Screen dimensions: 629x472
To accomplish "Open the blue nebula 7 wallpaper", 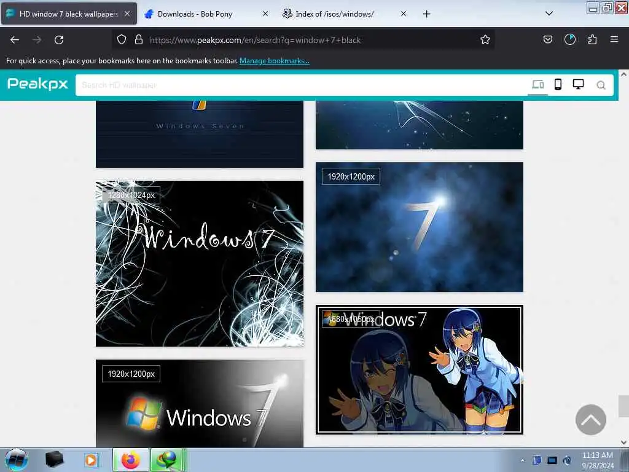I will point(419,227).
